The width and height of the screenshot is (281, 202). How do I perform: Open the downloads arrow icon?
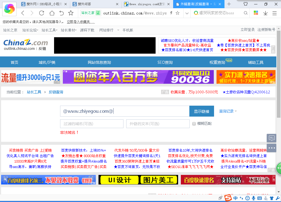point(265,13)
